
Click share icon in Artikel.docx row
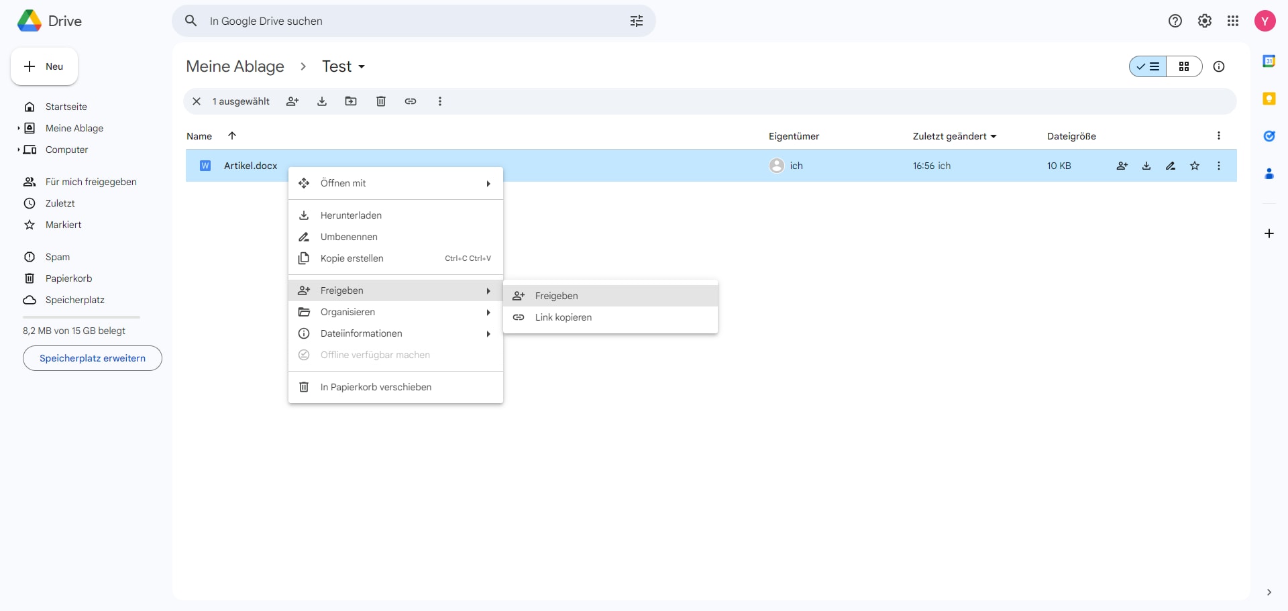[x=1122, y=166]
